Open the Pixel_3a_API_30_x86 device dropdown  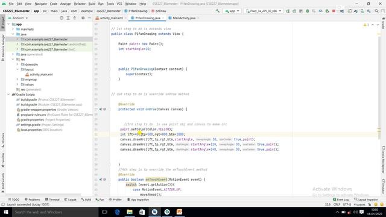pyautogui.click(x=264, y=11)
